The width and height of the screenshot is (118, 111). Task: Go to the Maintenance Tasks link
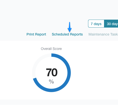[103, 34]
